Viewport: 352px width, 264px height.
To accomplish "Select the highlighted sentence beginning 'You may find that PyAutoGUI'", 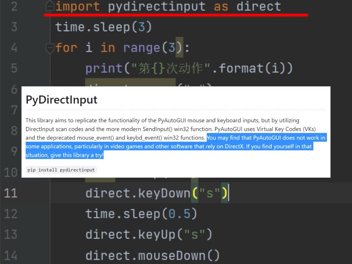I will click(x=176, y=146).
